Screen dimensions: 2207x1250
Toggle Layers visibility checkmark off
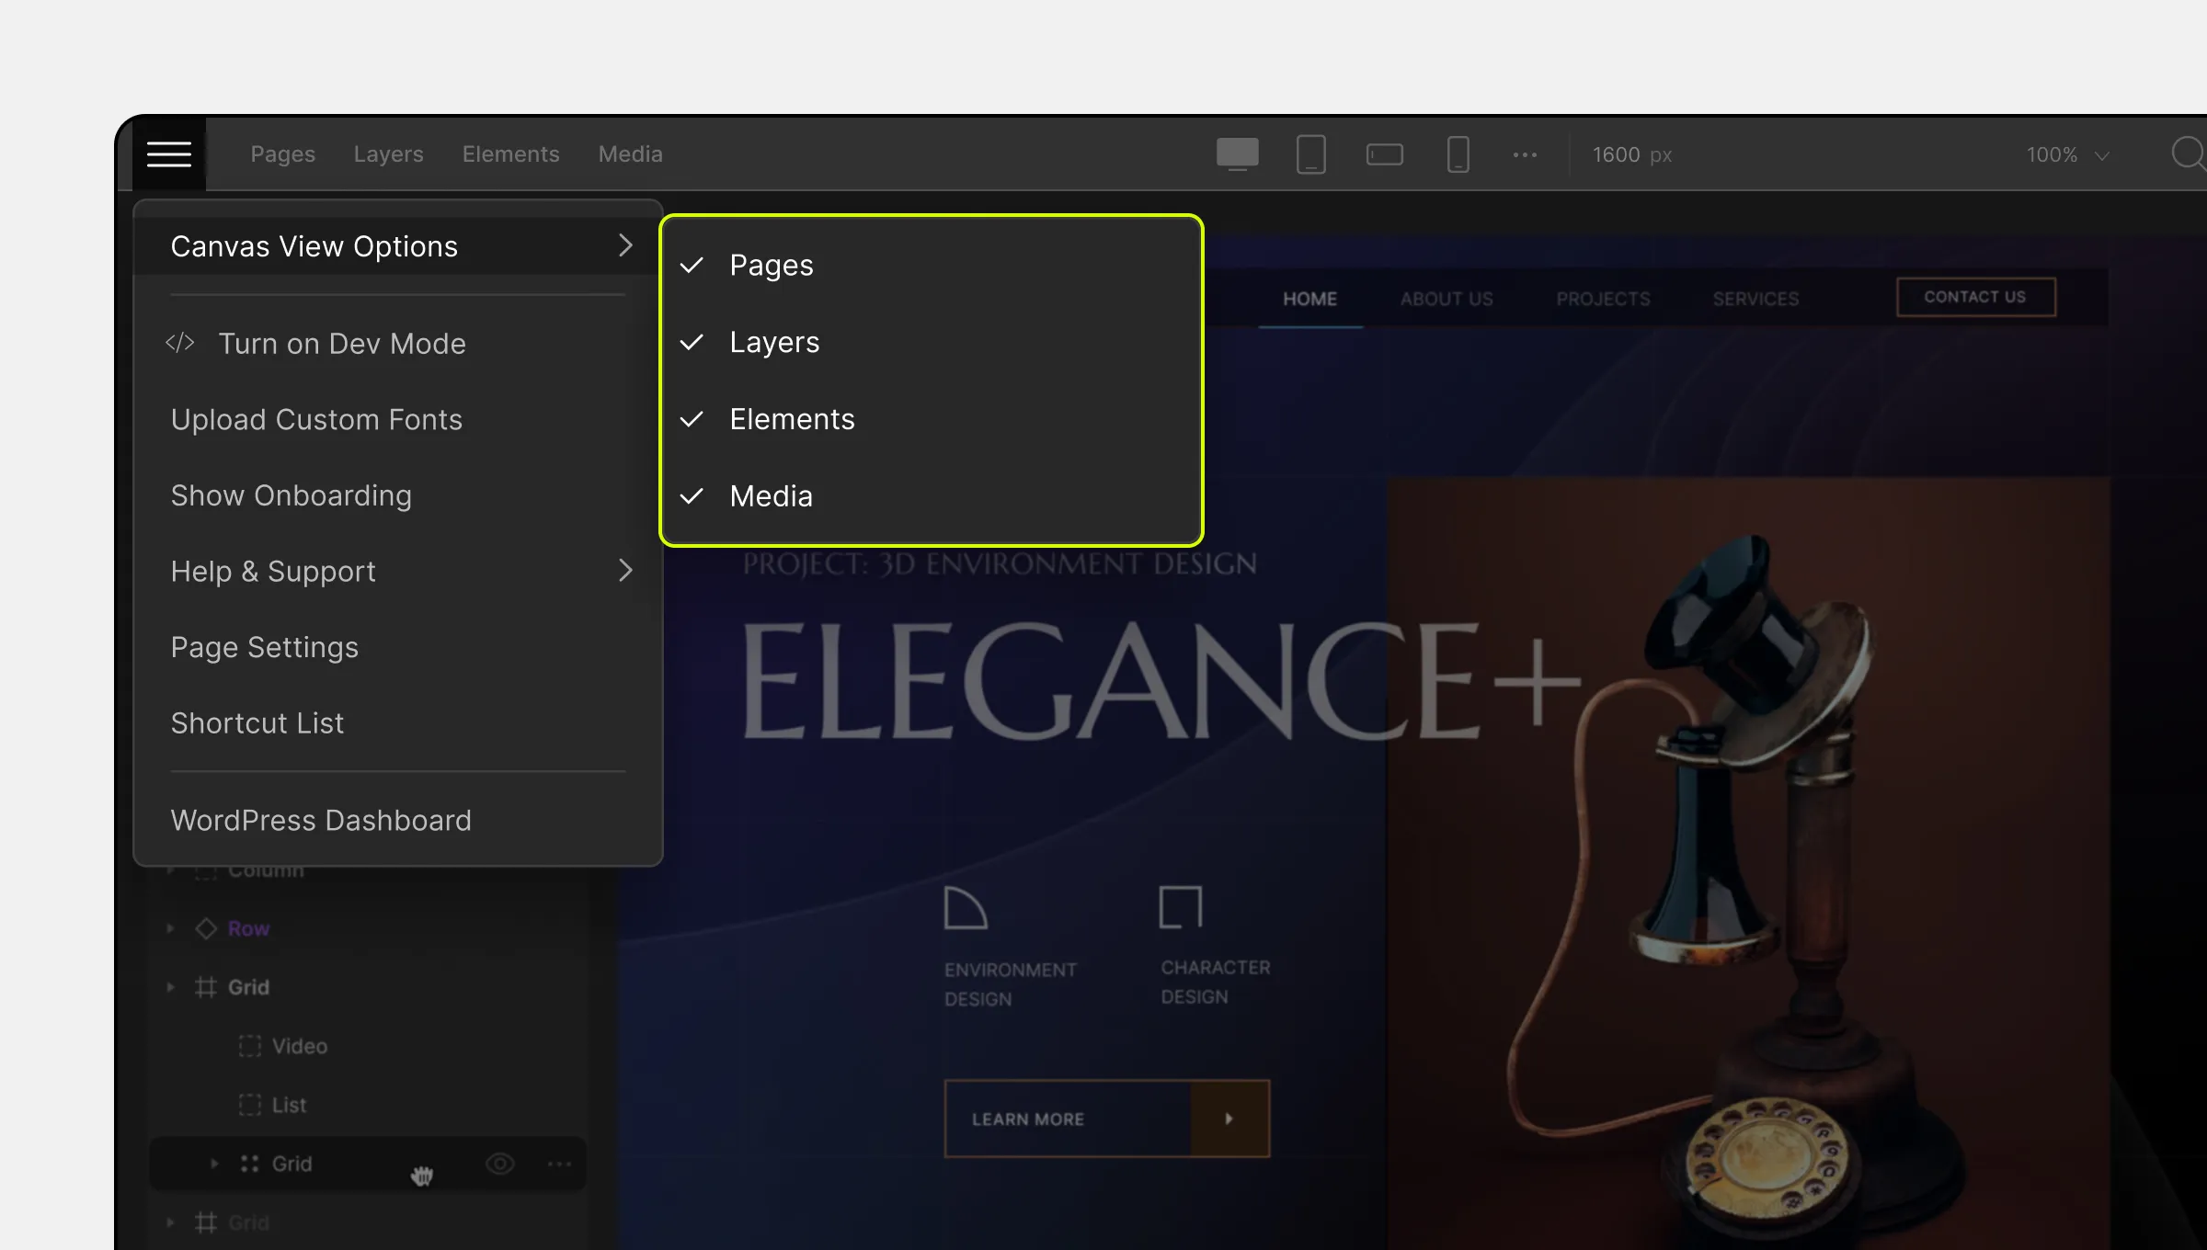pyautogui.click(x=692, y=343)
